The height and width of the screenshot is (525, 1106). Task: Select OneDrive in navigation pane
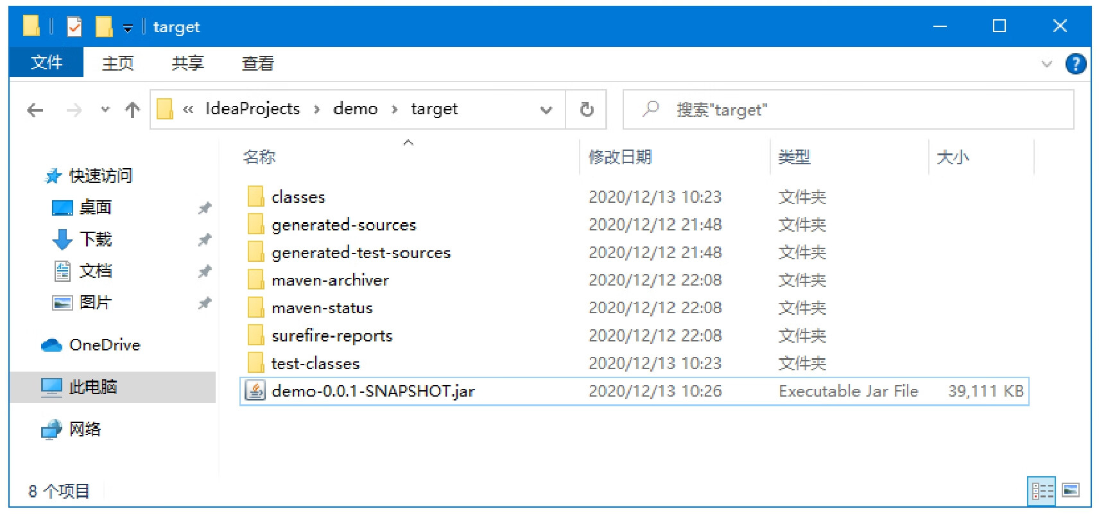pos(104,345)
